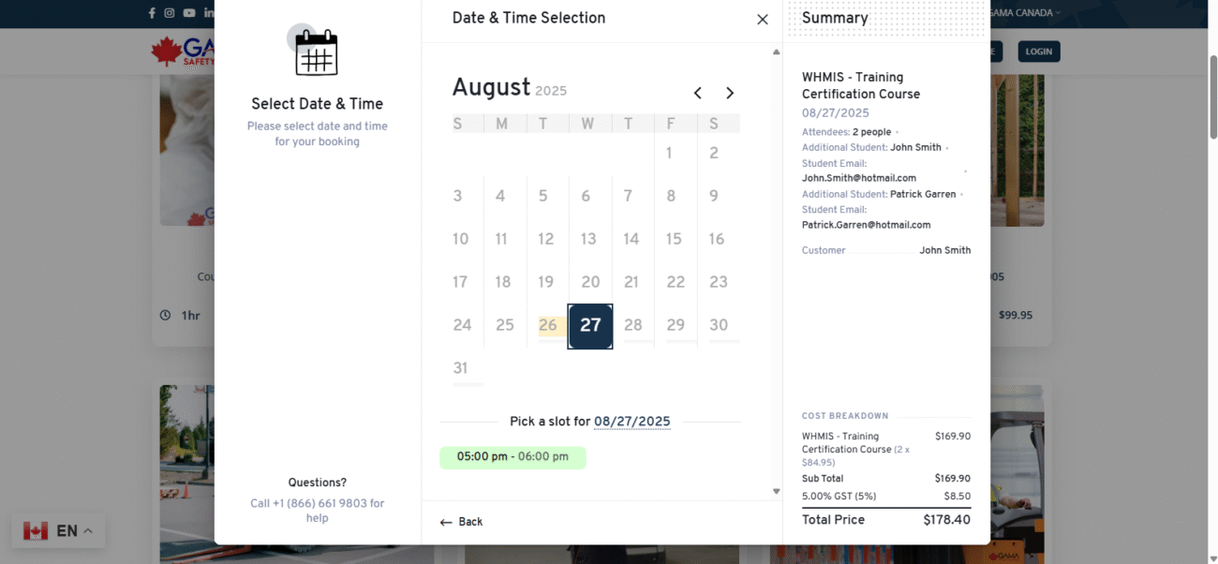This screenshot has height=564, width=1218.
Task: Go to previous month in calendar
Action: click(698, 93)
